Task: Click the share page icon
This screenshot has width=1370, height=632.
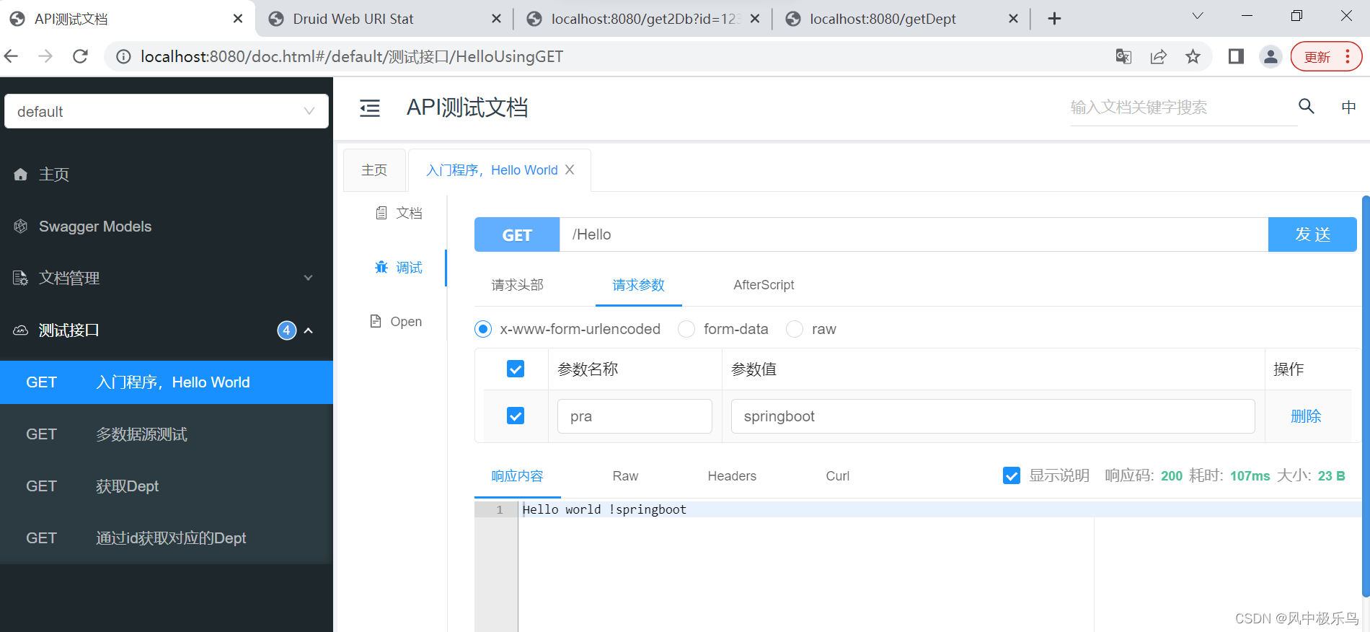Action: 1159,56
